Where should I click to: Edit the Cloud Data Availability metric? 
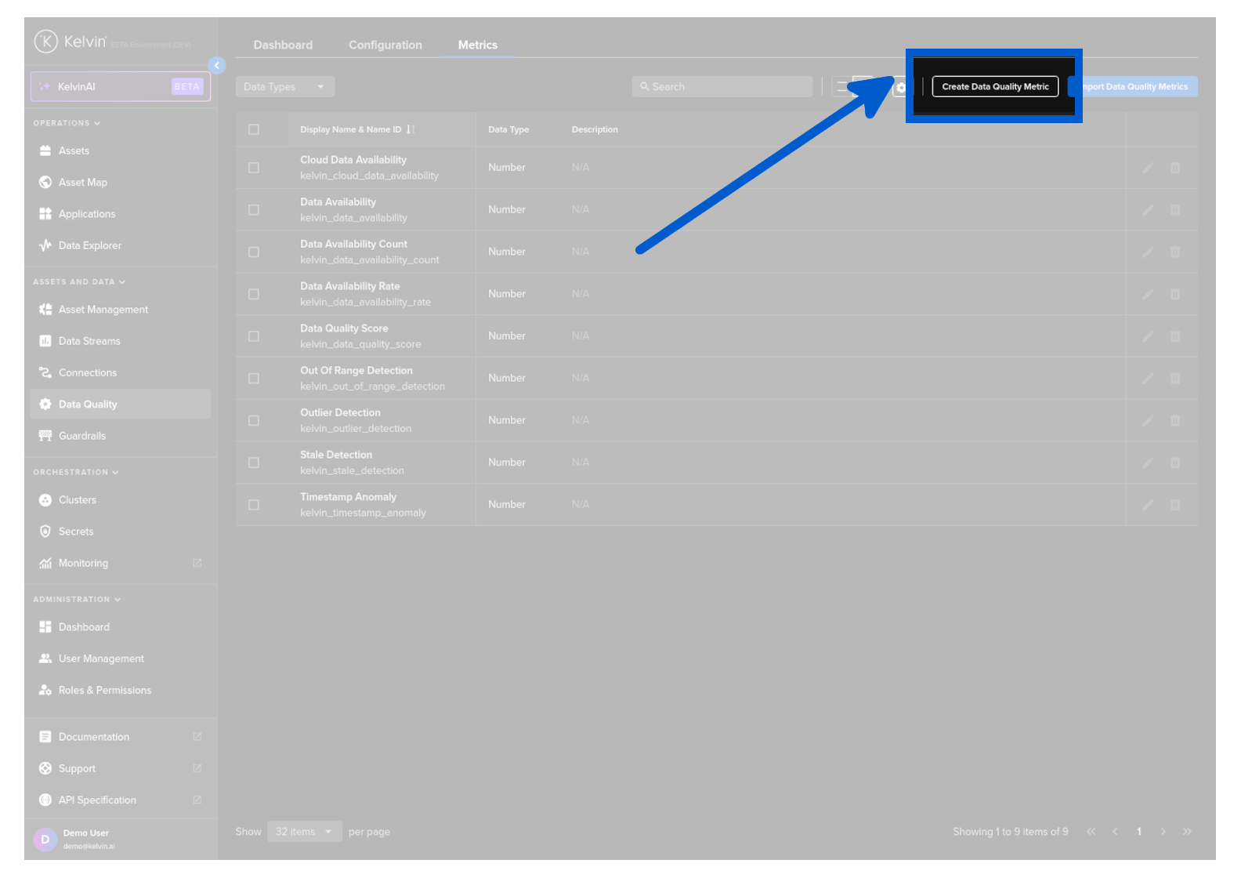coord(1147,168)
